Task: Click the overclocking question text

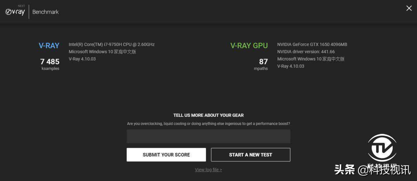Action: pos(208,124)
